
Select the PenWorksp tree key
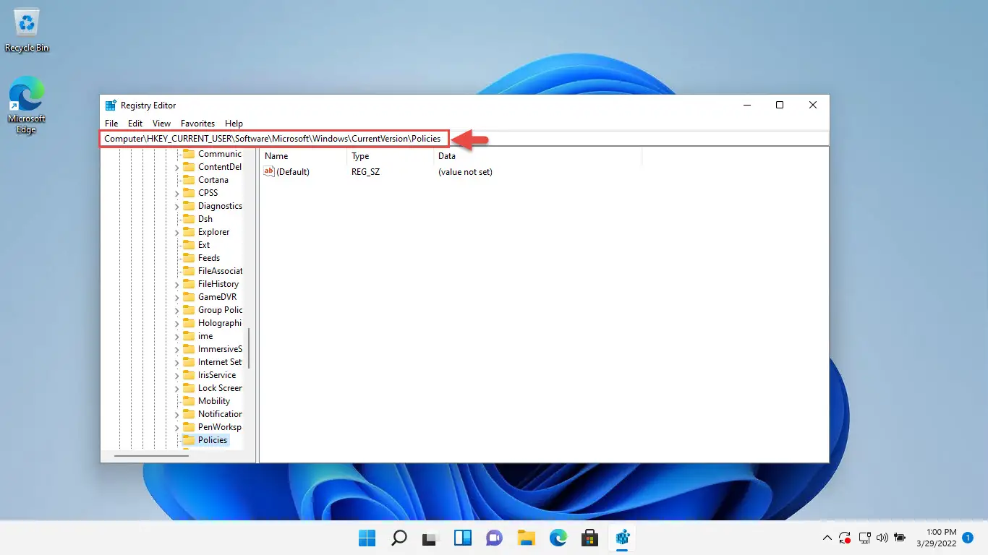(220, 427)
